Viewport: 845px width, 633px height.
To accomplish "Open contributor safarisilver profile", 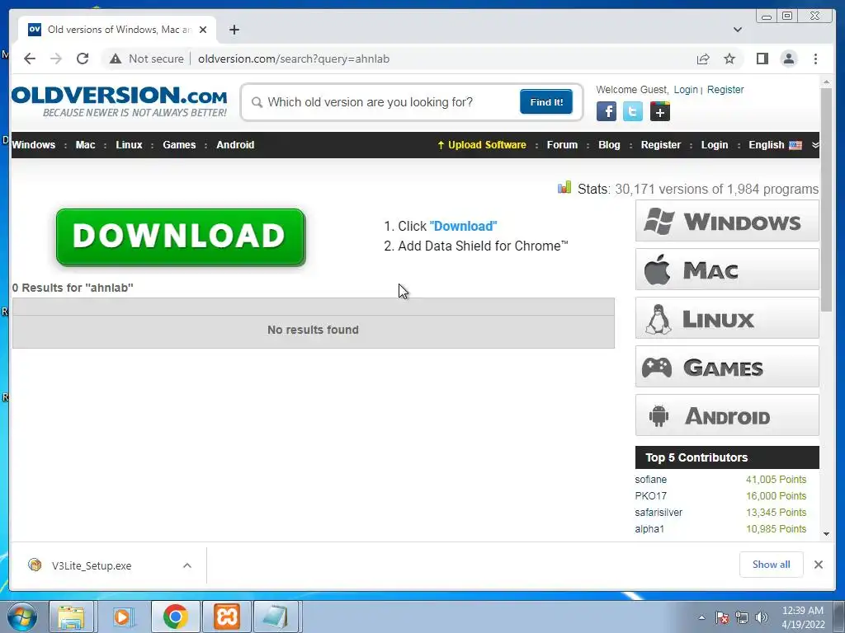I will [659, 513].
